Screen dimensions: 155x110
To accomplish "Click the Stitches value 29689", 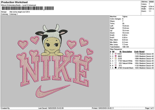I will [151, 2].
